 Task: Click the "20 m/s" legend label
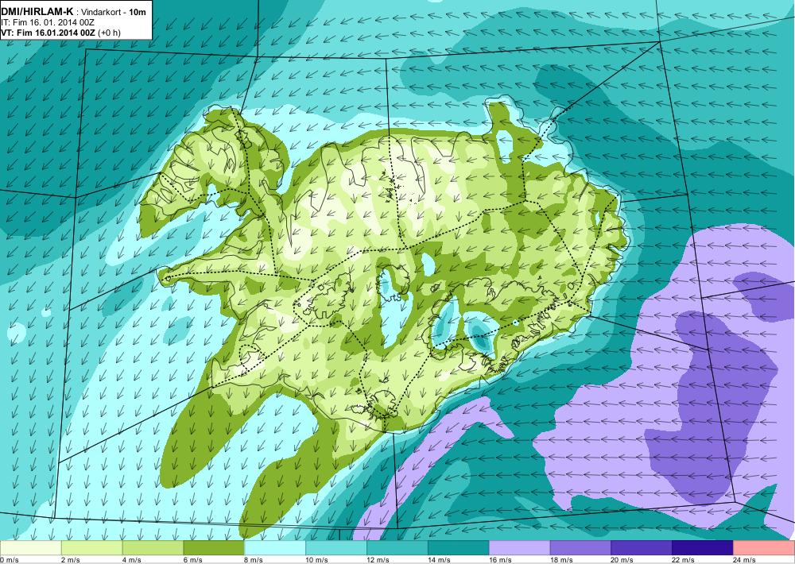click(623, 560)
